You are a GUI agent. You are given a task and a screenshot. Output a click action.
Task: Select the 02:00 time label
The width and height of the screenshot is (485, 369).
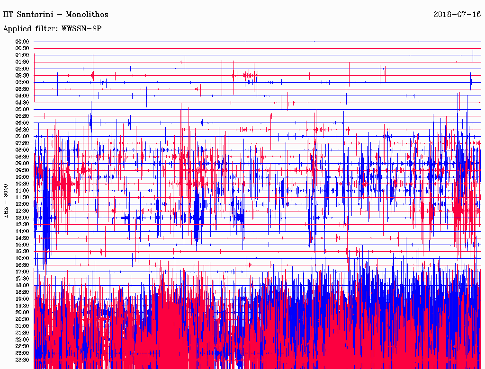(x=22, y=69)
